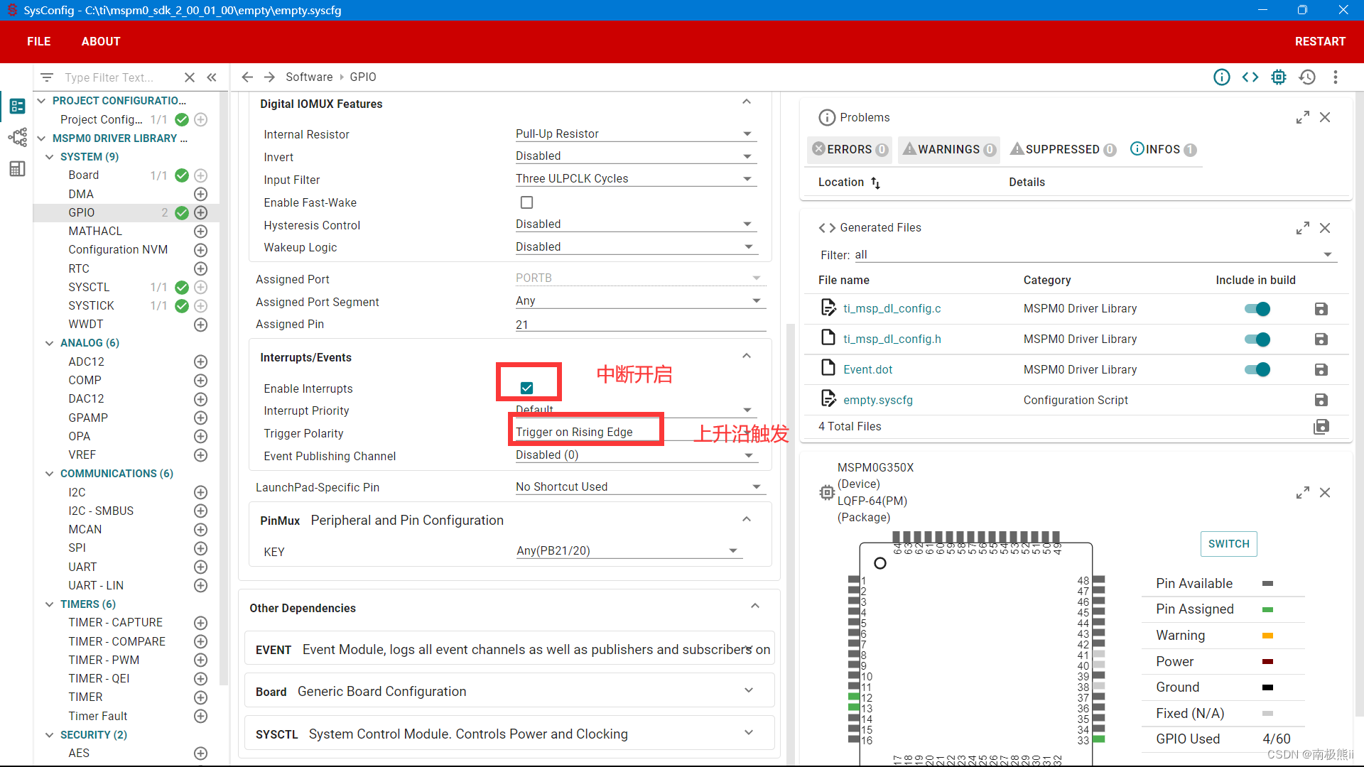Open the ABOUT menu
The width and height of the screenshot is (1364, 767).
(101, 41)
